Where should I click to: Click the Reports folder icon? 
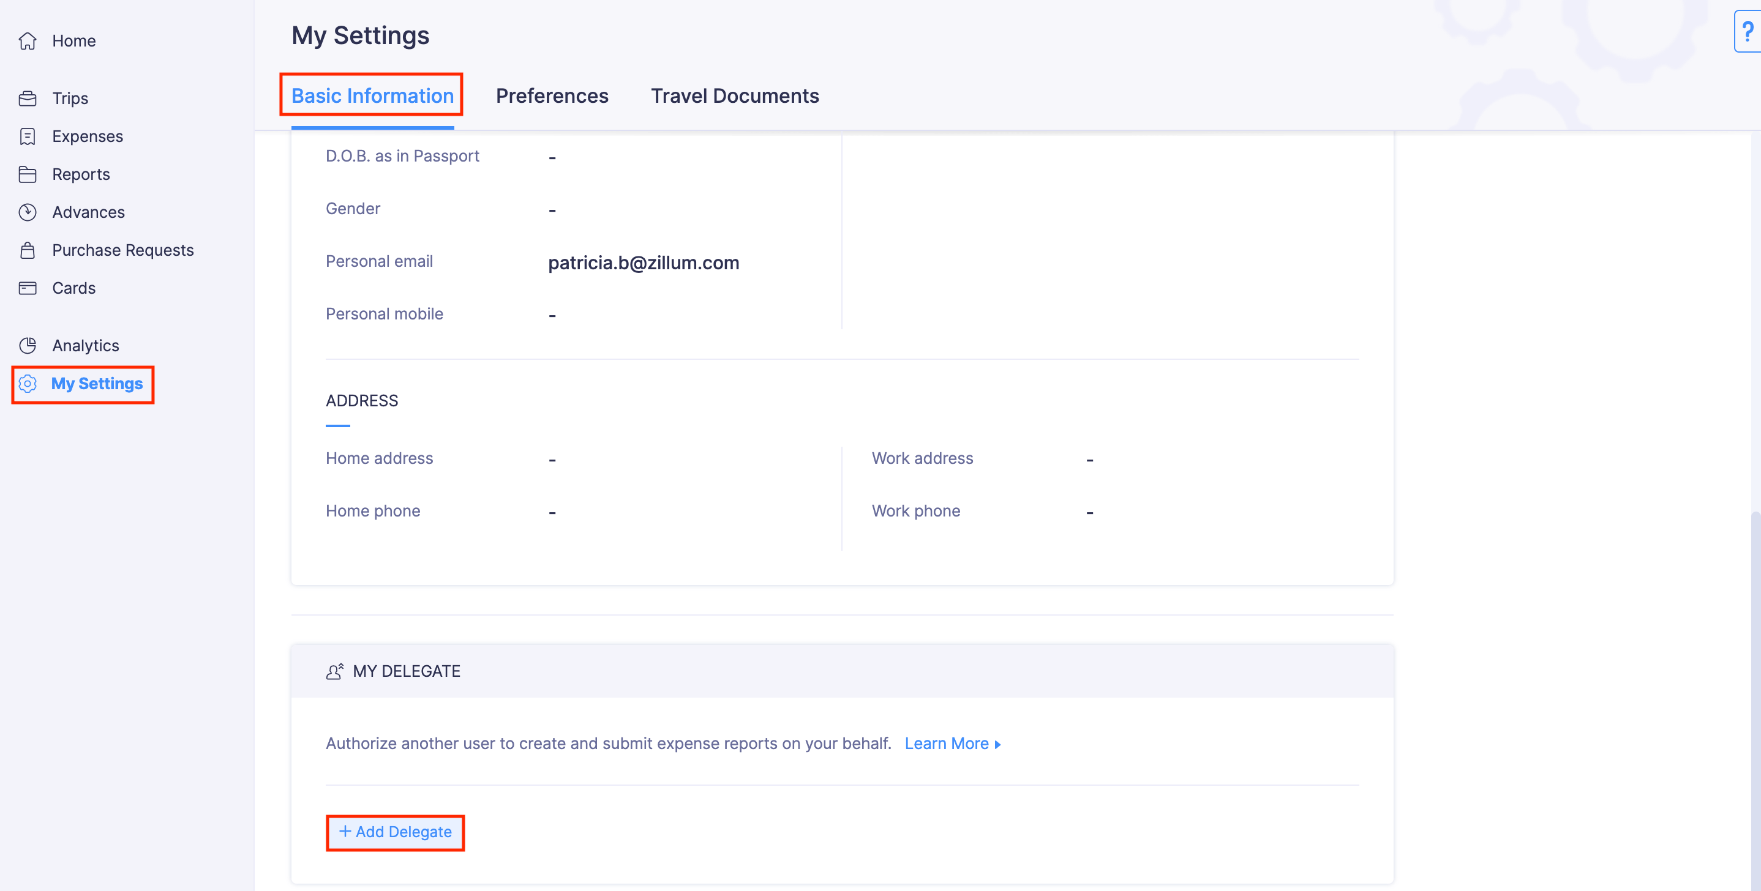click(28, 174)
